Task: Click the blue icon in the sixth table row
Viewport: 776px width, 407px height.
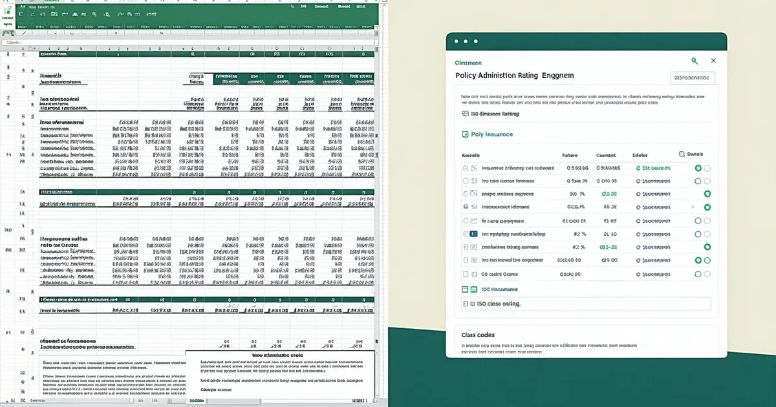Action: pos(474,234)
